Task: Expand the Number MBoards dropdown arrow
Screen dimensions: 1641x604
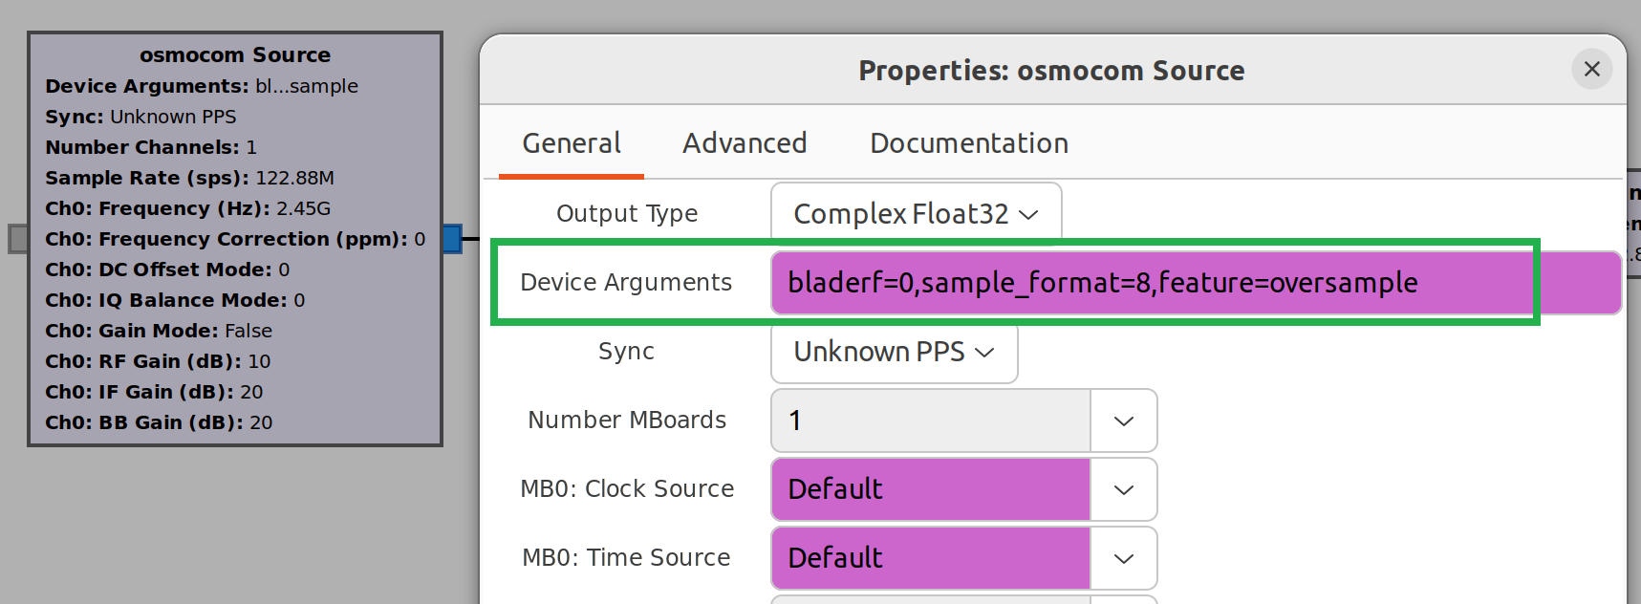Action: tap(1124, 421)
